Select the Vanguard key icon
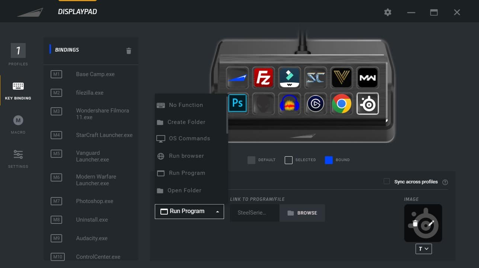Screen dimensions: 479x268 click(x=342, y=78)
